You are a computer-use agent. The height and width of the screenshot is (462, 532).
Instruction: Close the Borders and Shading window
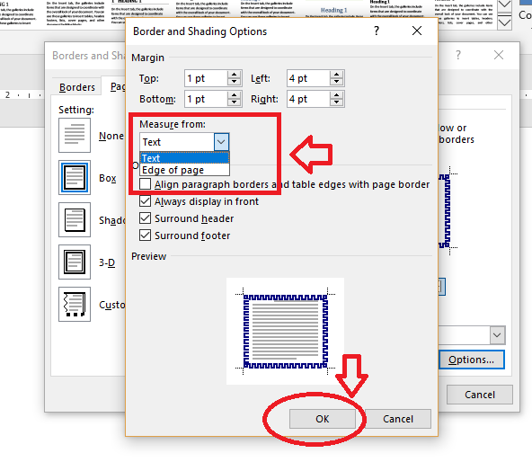(499, 55)
